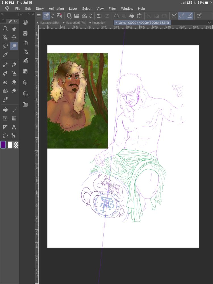Select the Airbrush spray tool
213x284 pixels.
pos(14,73)
